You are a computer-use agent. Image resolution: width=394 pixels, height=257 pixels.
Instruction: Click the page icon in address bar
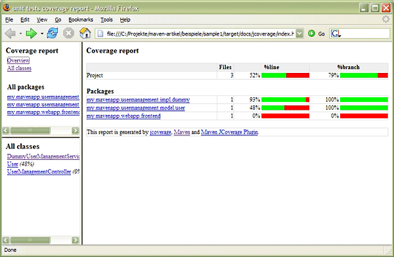click(x=100, y=34)
